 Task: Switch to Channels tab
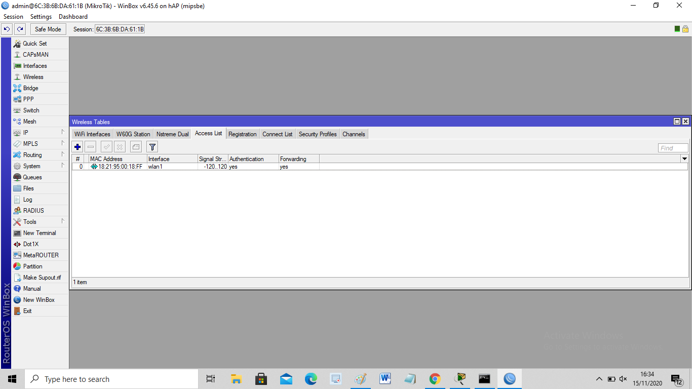[354, 134]
